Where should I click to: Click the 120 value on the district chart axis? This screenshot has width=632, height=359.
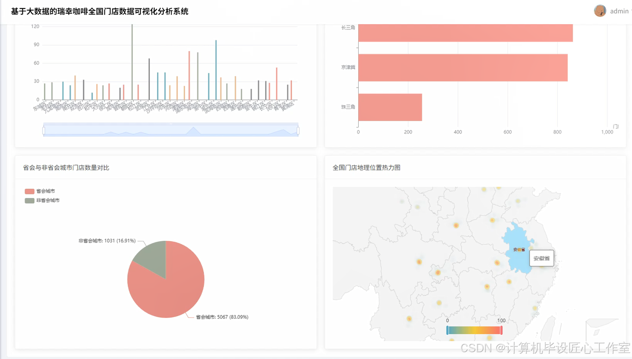[35, 27]
